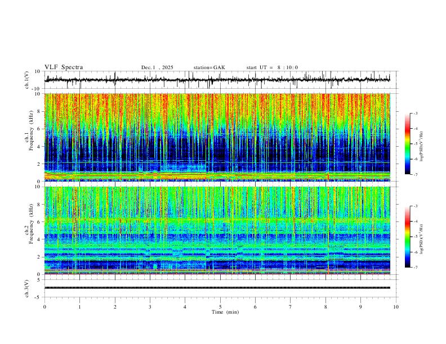The image size is (446, 344).
Task: Click the ch.2 spectrogram color bar
Action: (407, 237)
